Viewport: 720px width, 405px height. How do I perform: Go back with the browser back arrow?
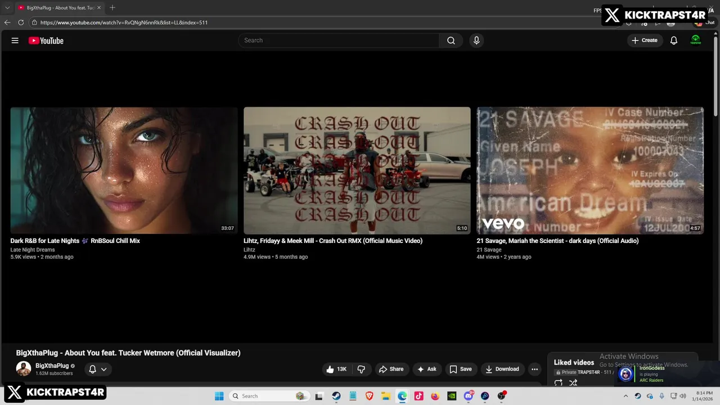[7, 22]
